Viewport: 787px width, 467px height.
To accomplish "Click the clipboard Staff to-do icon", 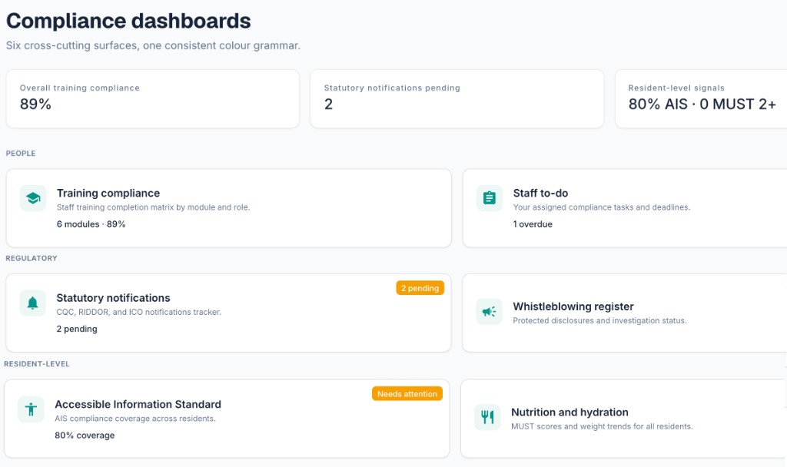I will [490, 198].
